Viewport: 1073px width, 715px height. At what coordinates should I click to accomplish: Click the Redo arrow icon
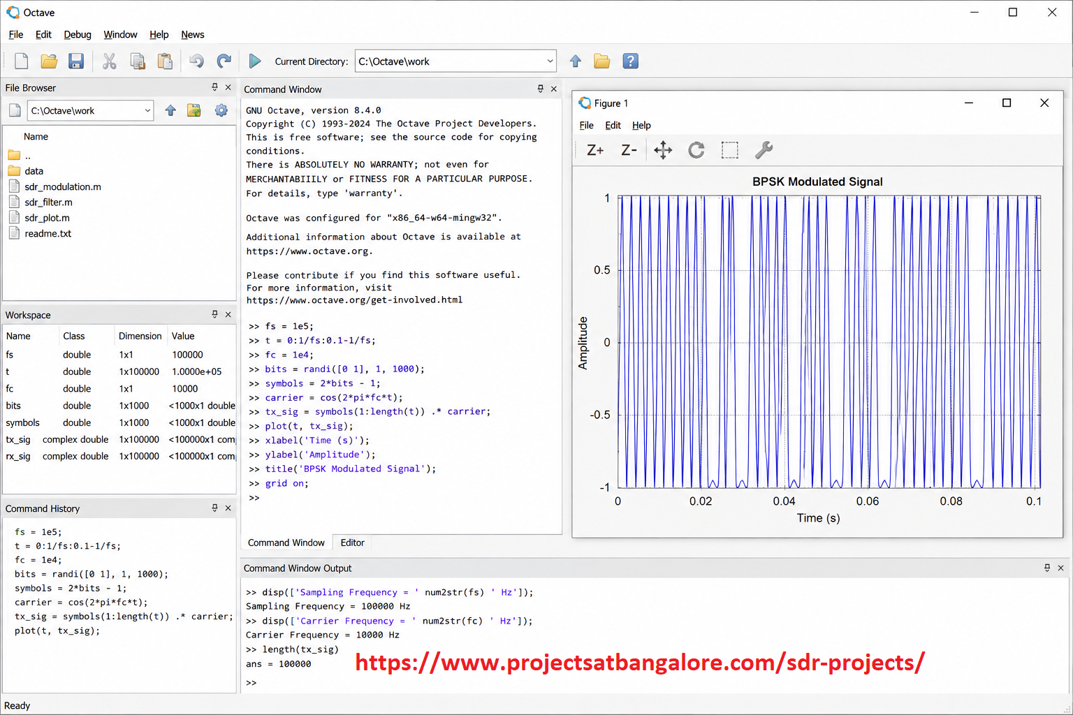(x=224, y=61)
